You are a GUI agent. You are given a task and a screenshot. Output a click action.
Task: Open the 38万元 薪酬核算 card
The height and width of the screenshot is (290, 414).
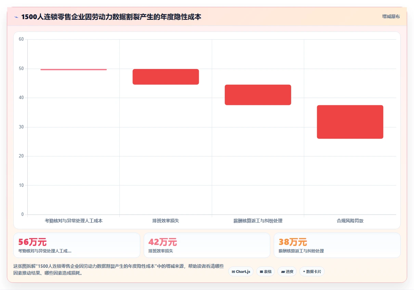(x=337, y=245)
